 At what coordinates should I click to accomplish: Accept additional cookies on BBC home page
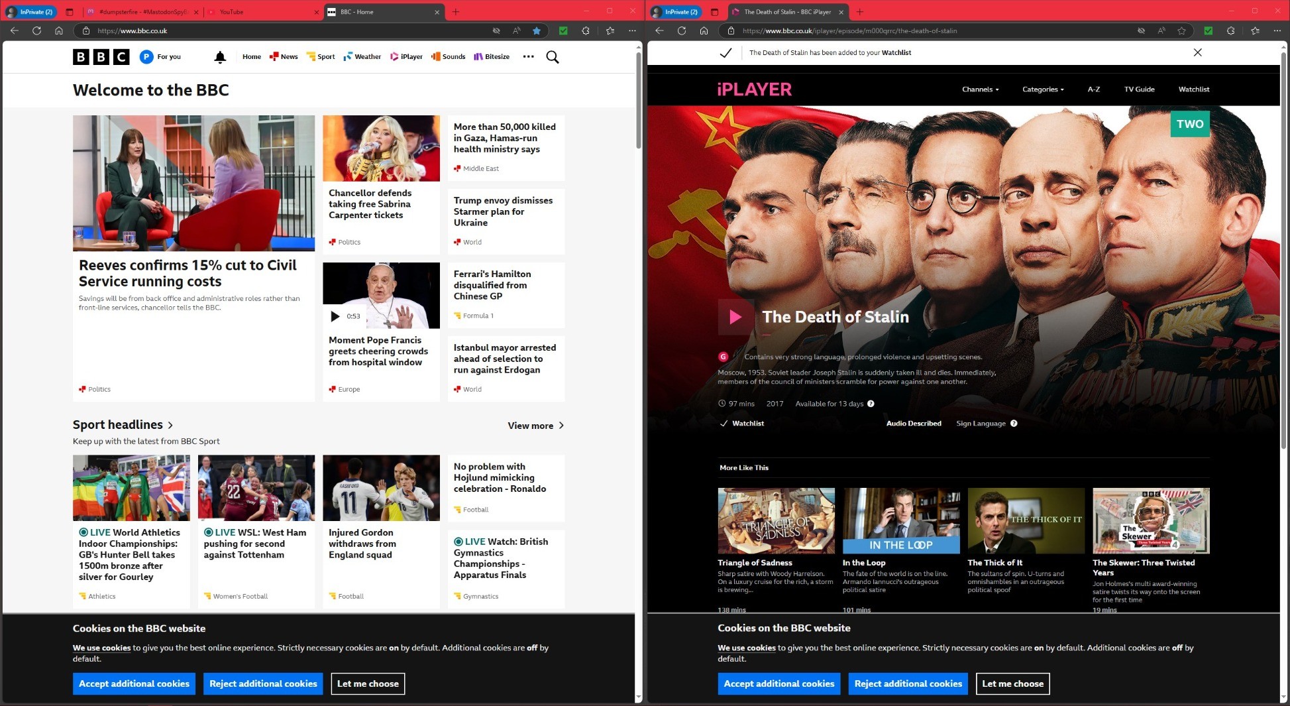134,683
